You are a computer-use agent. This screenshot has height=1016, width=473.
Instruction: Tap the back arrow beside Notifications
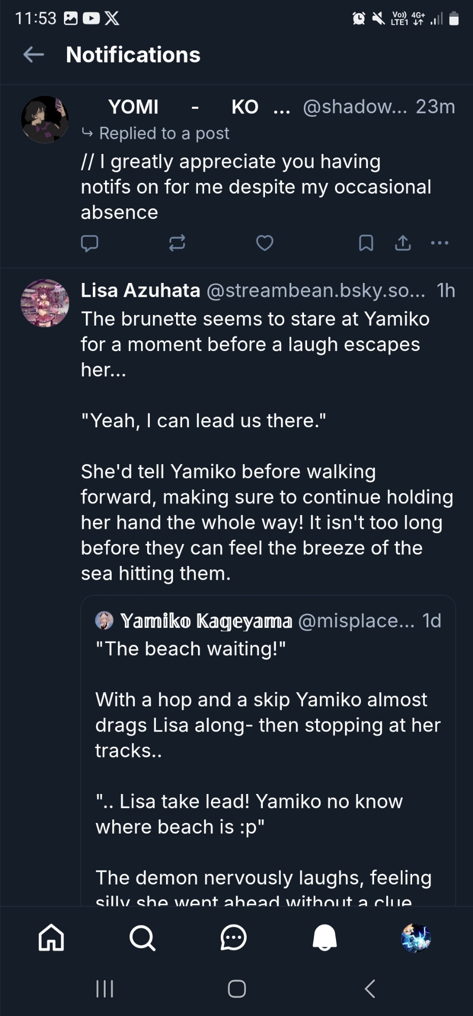pos(33,54)
